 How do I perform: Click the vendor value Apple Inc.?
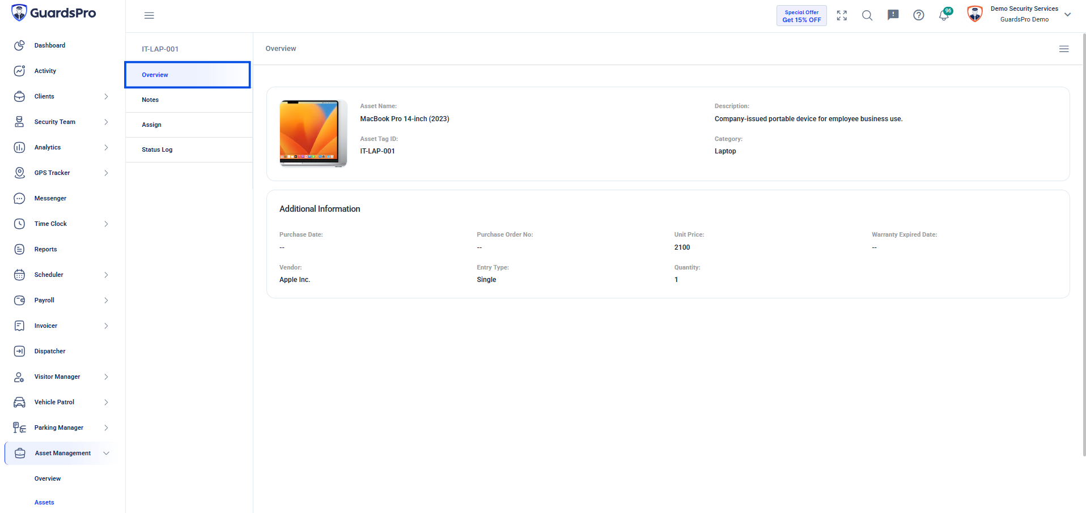[x=295, y=280]
